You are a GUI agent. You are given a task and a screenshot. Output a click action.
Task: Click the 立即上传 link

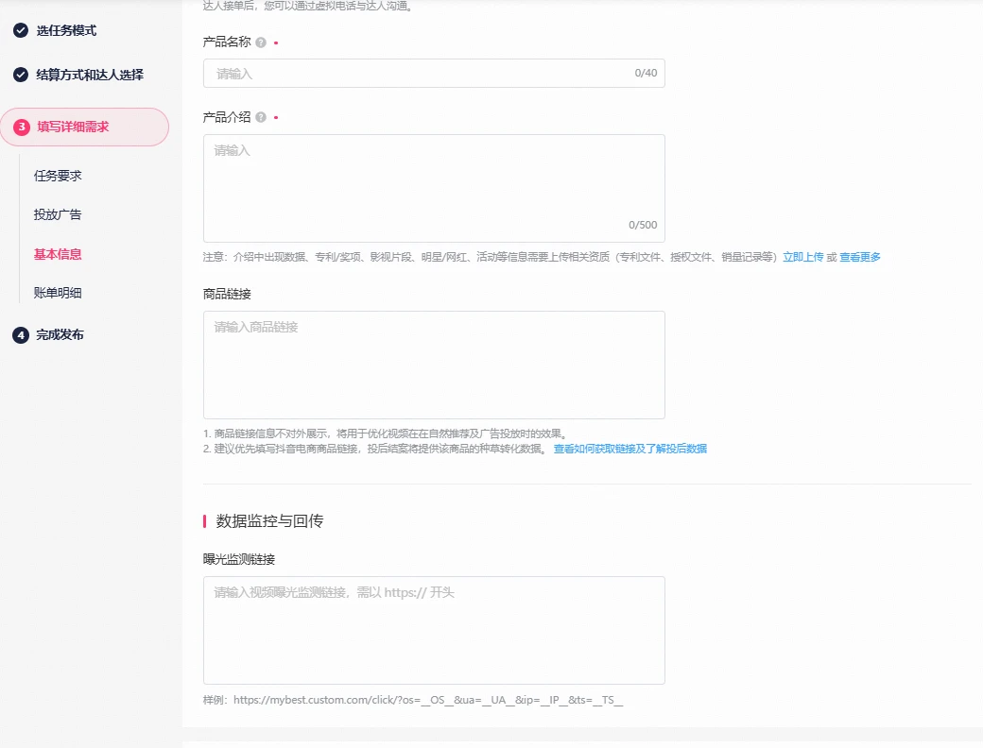(802, 257)
